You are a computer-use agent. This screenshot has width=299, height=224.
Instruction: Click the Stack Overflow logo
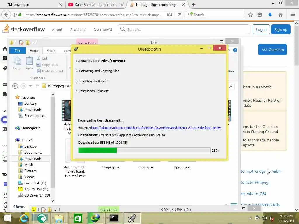tap(23, 29)
